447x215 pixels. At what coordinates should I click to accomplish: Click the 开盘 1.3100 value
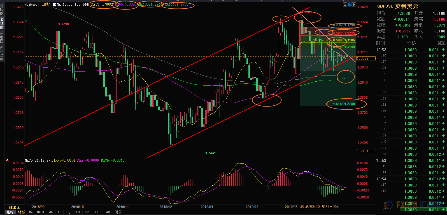439,13
